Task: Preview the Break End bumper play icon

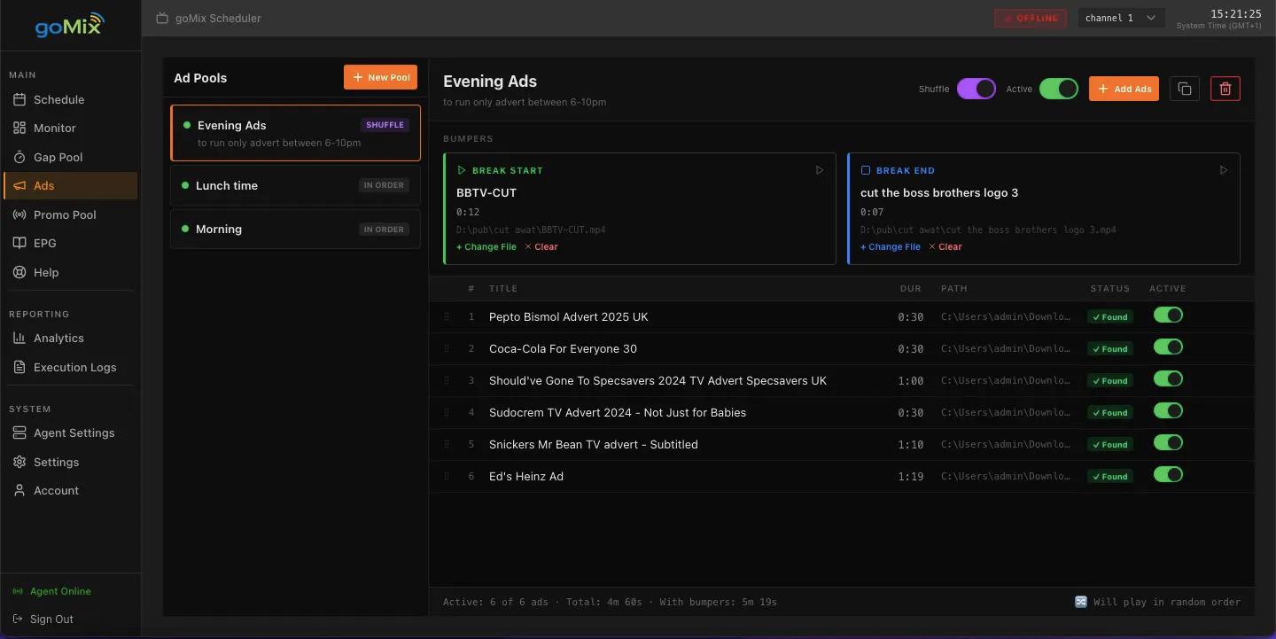Action: (x=1224, y=170)
